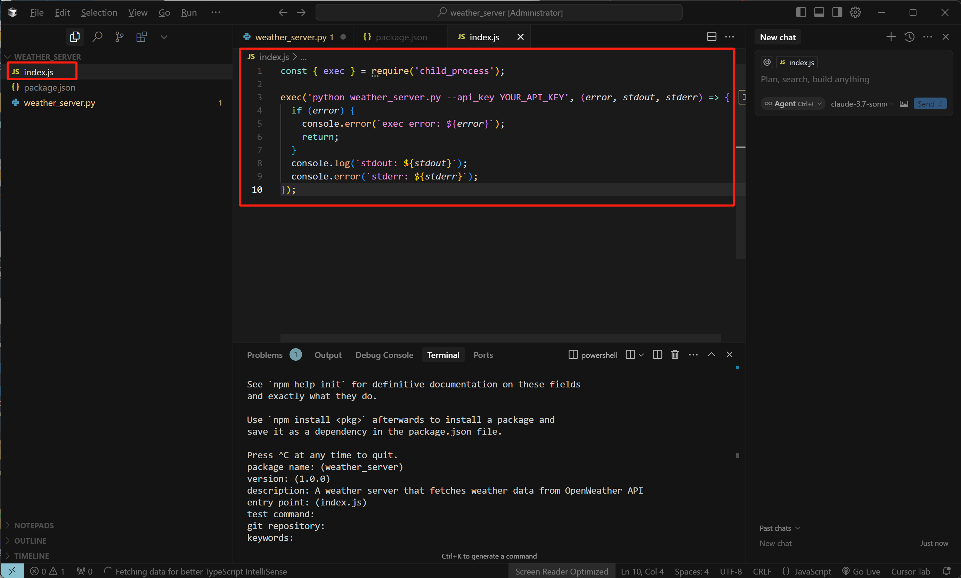Open the Extensions view icon
Image resolution: width=961 pixels, height=578 pixels.
[141, 37]
